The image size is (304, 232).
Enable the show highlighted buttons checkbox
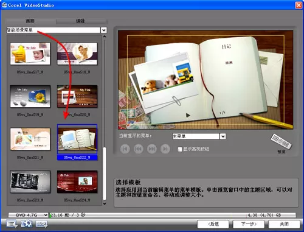click(x=180, y=149)
